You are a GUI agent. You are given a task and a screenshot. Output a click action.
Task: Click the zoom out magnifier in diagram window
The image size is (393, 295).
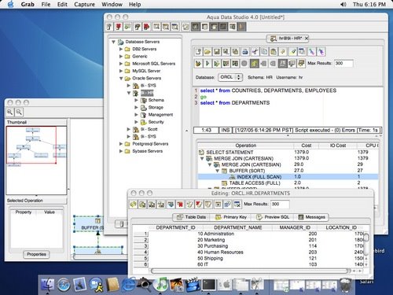coord(19,112)
